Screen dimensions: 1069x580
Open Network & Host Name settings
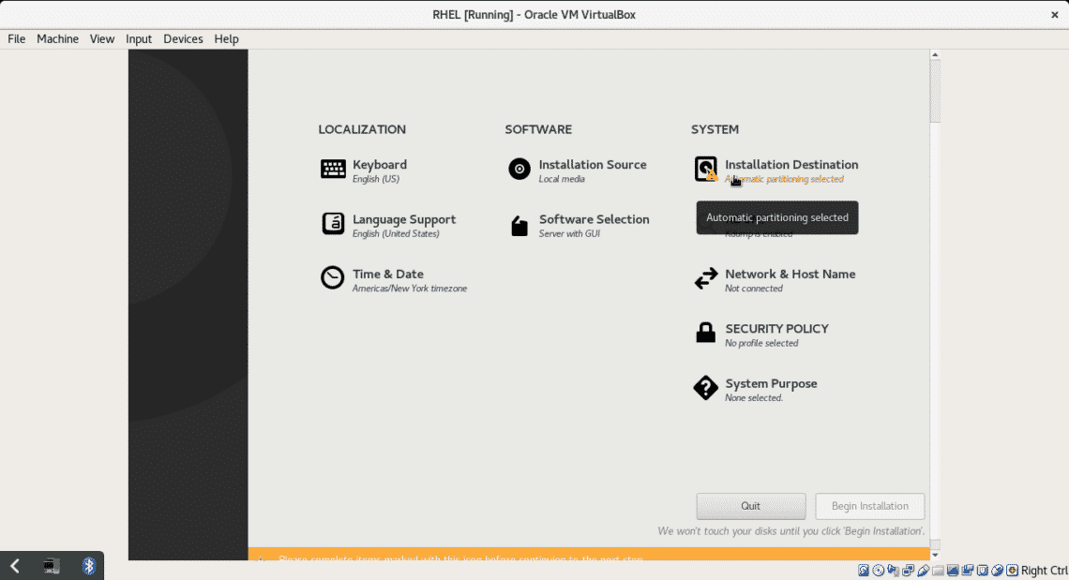point(775,280)
